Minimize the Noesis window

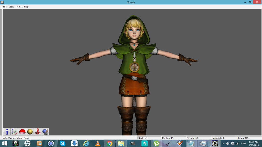(245, 2)
